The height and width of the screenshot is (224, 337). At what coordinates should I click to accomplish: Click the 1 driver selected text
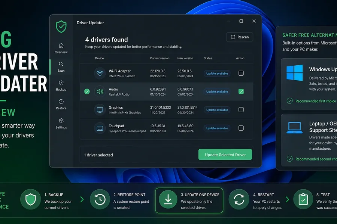click(98, 155)
